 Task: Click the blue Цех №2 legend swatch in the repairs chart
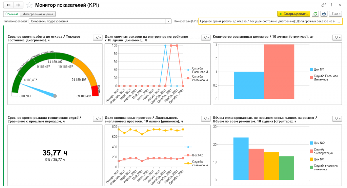311,143
